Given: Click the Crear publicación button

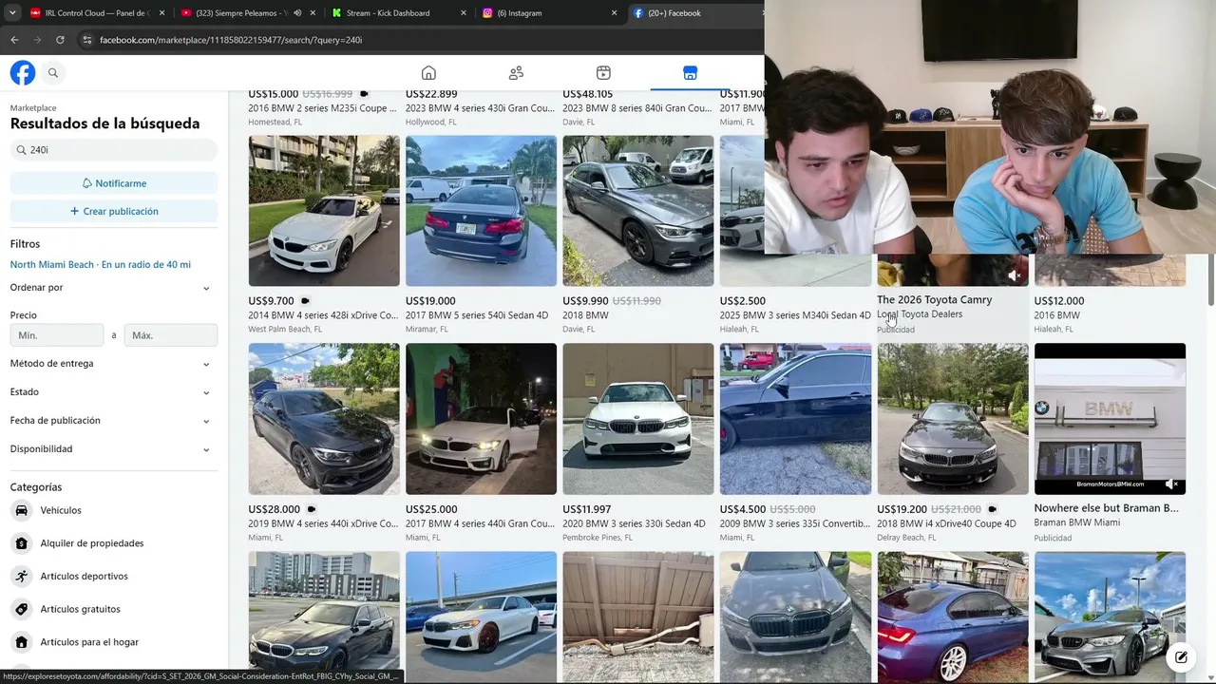Looking at the screenshot, I should click(x=114, y=211).
